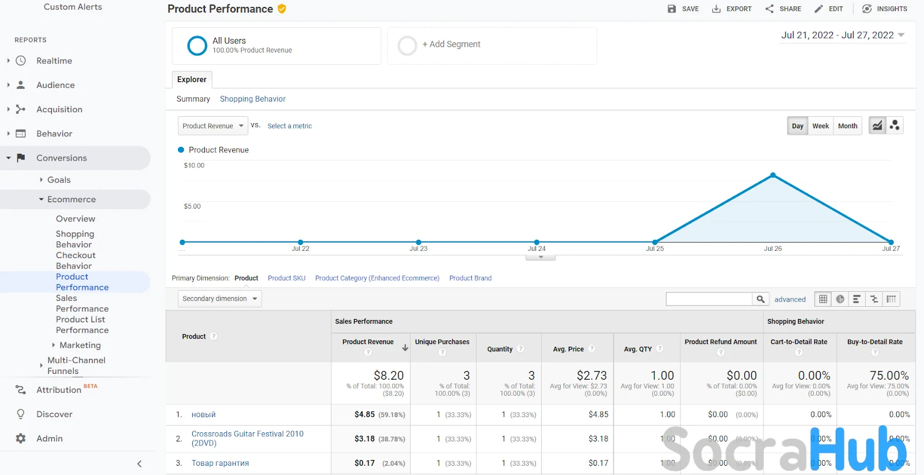The width and height of the screenshot is (924, 475).
Task: Open the date range picker dropdown
Action: point(843,35)
